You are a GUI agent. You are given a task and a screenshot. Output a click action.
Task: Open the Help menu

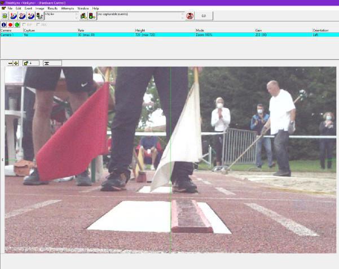[x=95, y=8]
